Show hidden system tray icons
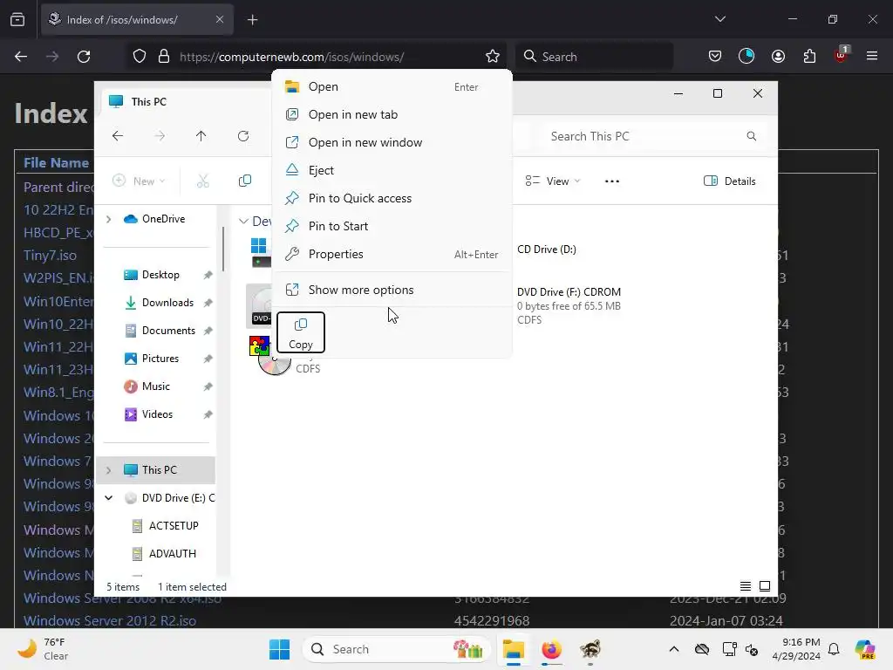This screenshot has height=670, width=893. tap(674, 649)
